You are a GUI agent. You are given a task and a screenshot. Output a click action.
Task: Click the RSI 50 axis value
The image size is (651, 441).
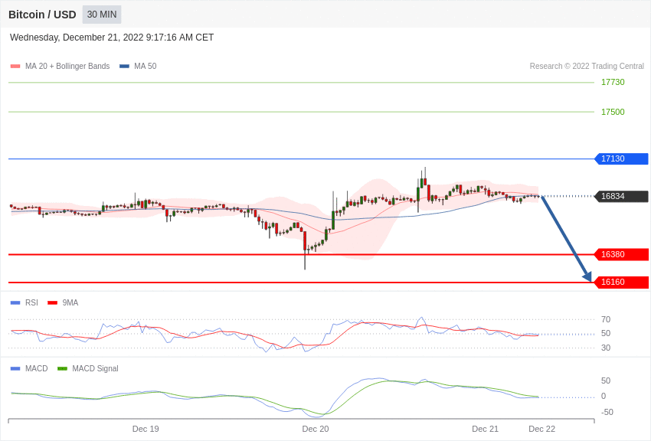[606, 334]
